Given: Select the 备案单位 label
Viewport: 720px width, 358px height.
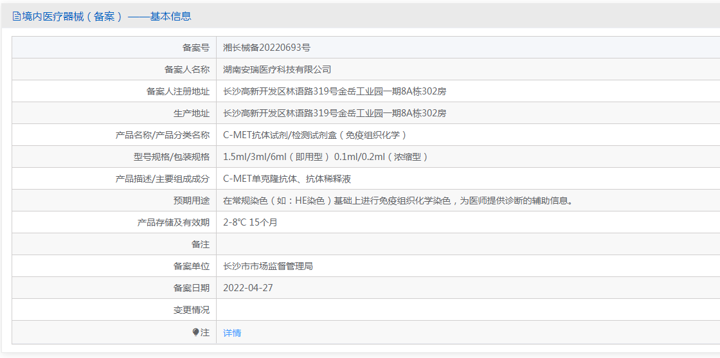Looking at the screenshot, I should click(x=192, y=266).
